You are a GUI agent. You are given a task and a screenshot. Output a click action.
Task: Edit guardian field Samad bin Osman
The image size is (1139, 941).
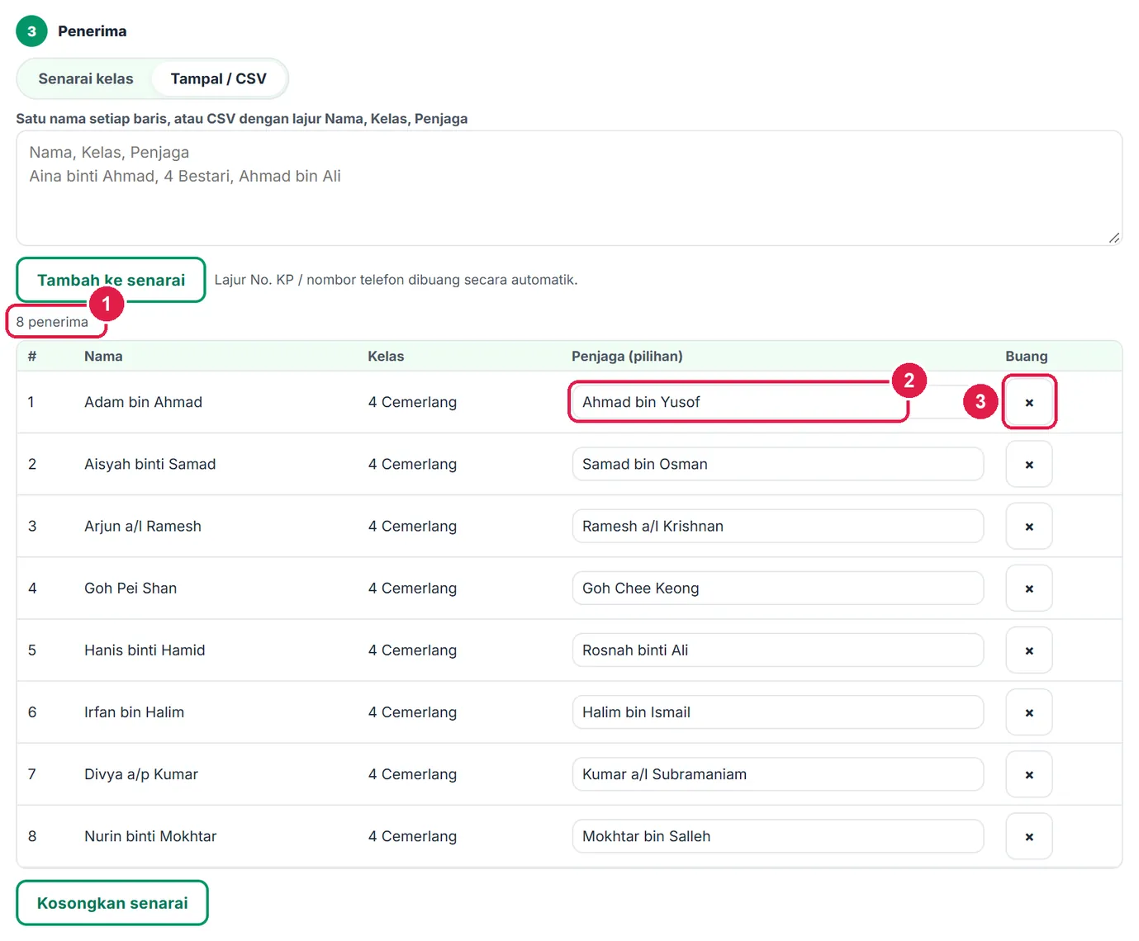[777, 464]
